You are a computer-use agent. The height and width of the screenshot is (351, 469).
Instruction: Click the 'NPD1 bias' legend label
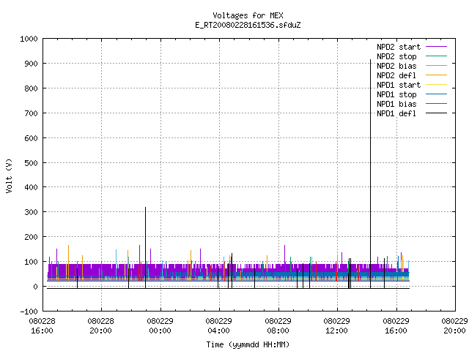point(396,104)
